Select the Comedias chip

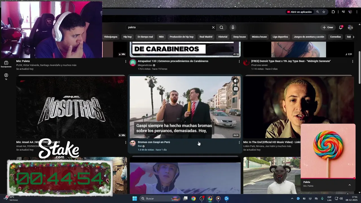[x=335, y=37]
